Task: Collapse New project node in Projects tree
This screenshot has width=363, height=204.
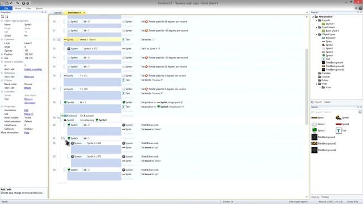Action: 313,16
